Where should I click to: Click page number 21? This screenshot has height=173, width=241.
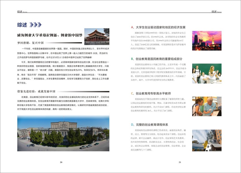[180, 162]
